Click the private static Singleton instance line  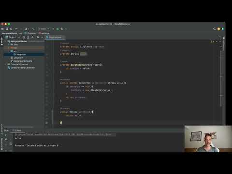pyautogui.click(x=82, y=47)
